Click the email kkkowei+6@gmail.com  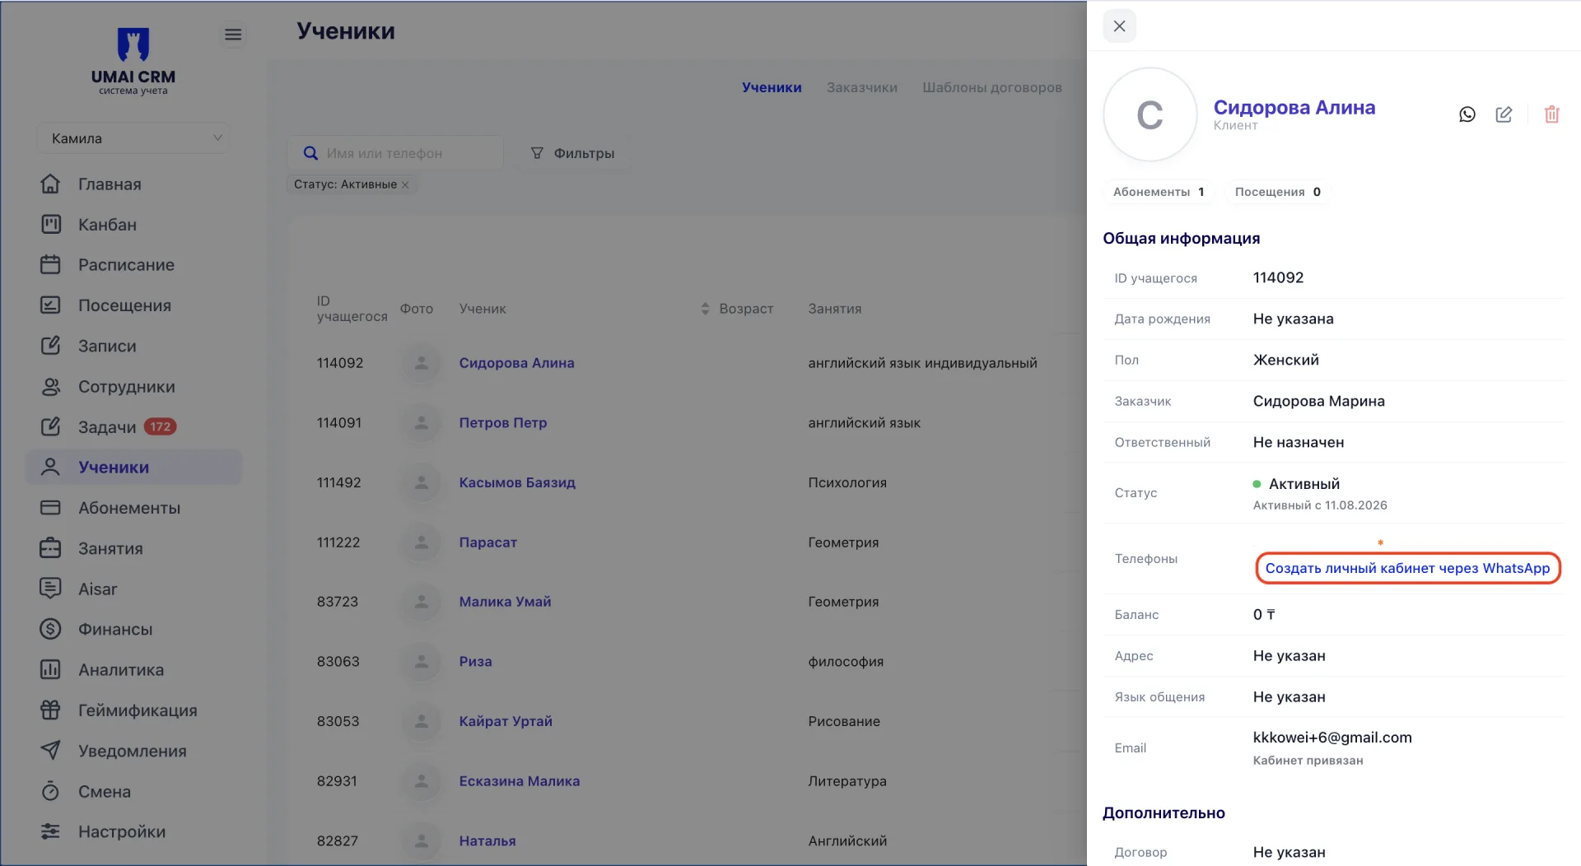tap(1331, 738)
